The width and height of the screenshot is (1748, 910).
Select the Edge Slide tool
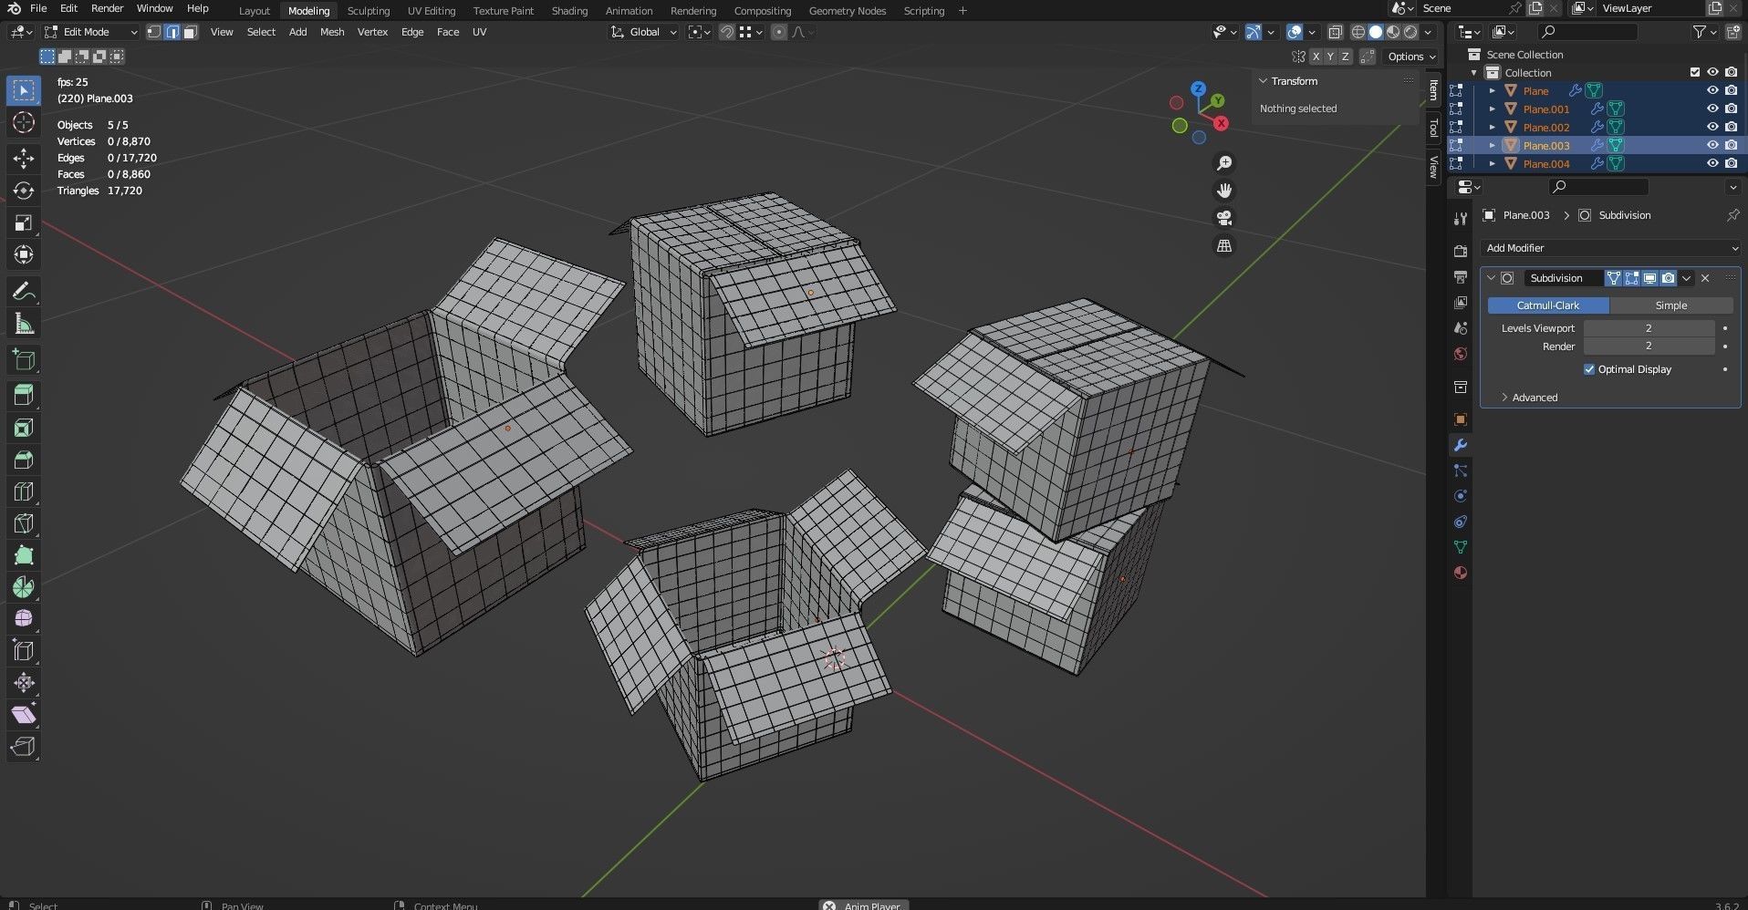click(x=24, y=651)
